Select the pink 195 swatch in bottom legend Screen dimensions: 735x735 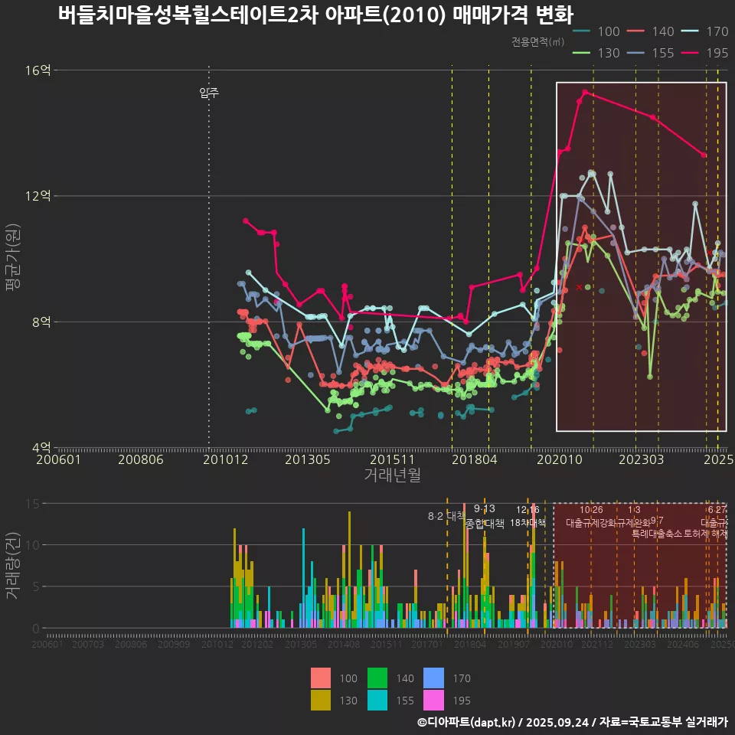click(434, 700)
